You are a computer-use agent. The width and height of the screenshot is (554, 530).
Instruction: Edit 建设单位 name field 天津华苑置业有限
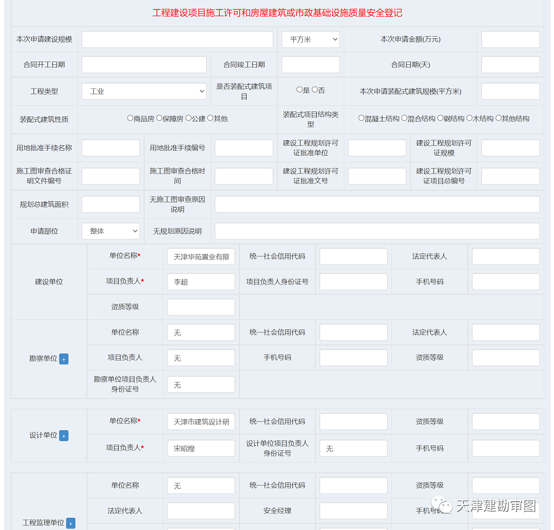point(201,256)
